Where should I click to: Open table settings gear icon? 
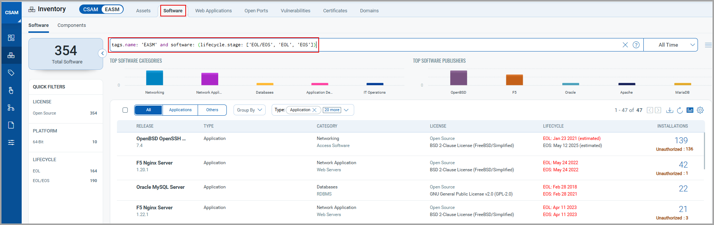(x=700, y=110)
